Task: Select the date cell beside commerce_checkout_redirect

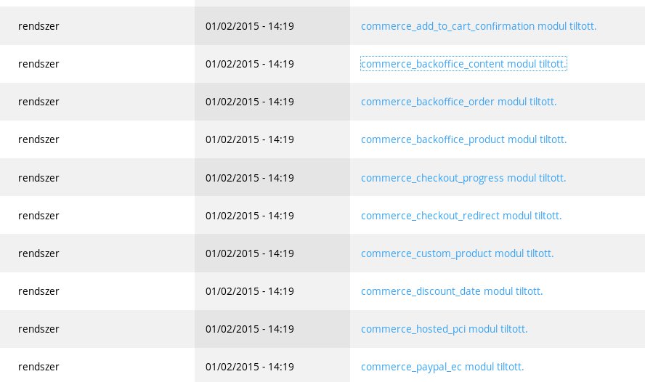Action: 272,216
